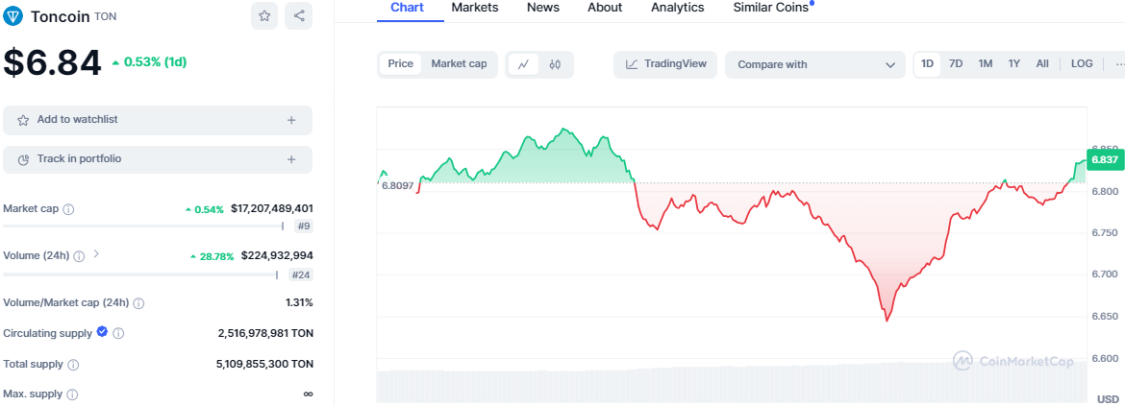Click the 1.31% volume ratio value

[299, 303]
